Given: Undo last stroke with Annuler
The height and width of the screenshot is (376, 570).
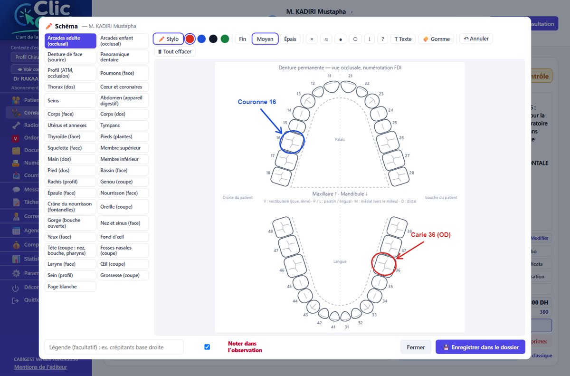Looking at the screenshot, I should [476, 39].
